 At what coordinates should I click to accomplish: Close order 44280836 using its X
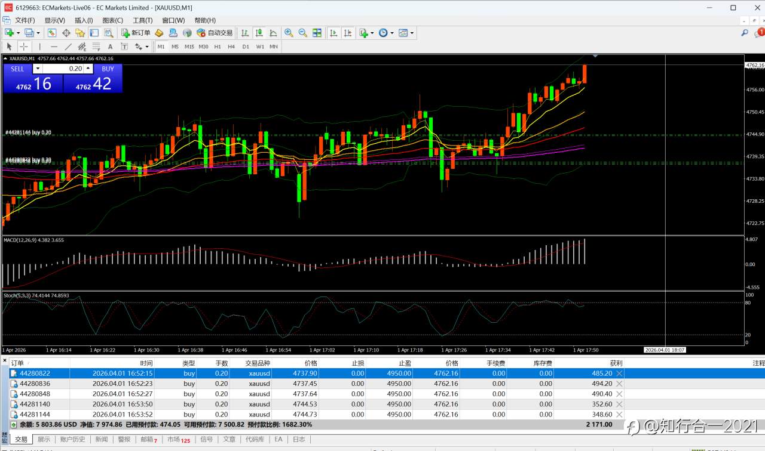pos(619,384)
